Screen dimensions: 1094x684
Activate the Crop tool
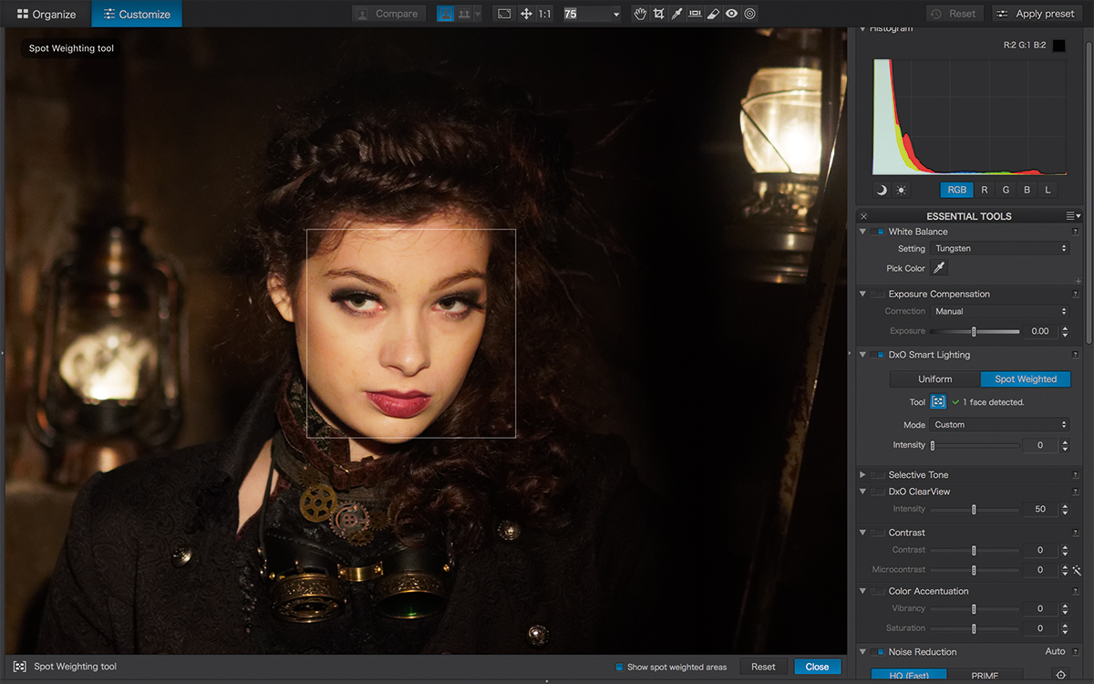pos(658,14)
